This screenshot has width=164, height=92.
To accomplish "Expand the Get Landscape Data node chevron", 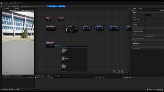I will coord(51,30).
